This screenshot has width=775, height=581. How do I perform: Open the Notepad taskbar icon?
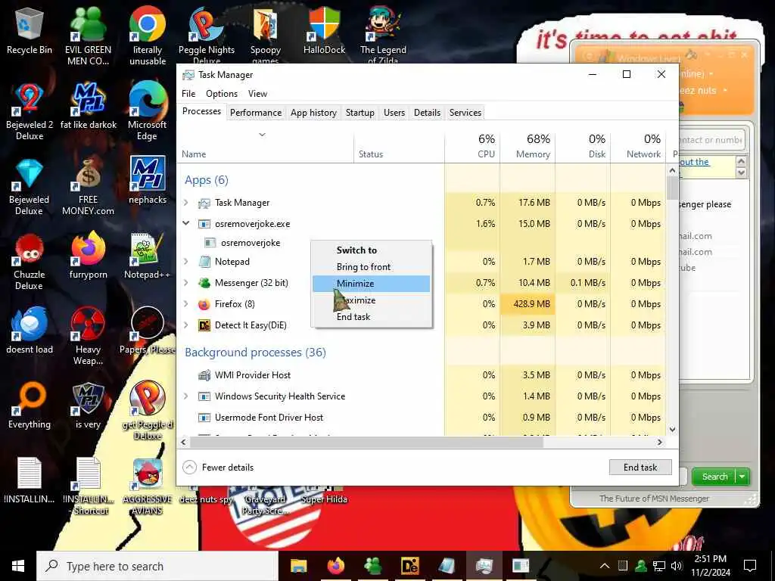coord(447,566)
